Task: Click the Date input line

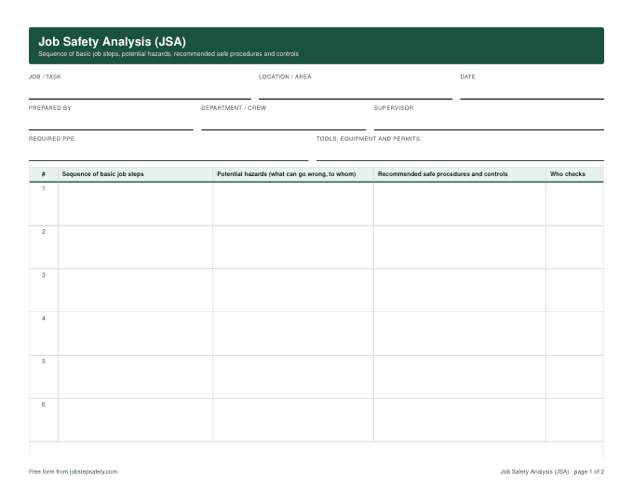Action: coord(532,91)
